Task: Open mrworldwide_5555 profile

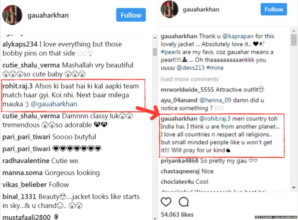Action: click(x=186, y=89)
